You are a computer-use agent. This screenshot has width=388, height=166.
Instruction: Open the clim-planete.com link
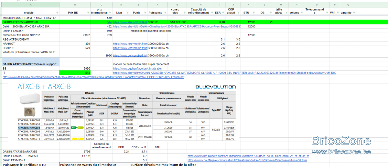click(248, 156)
